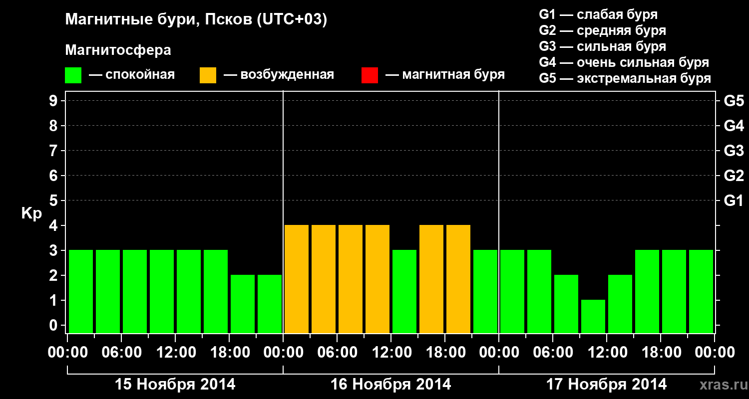Image resolution: width=749 pixels, height=399 pixels.
Task: Click the xras.ru watermark link
Action: pyautogui.click(x=721, y=385)
